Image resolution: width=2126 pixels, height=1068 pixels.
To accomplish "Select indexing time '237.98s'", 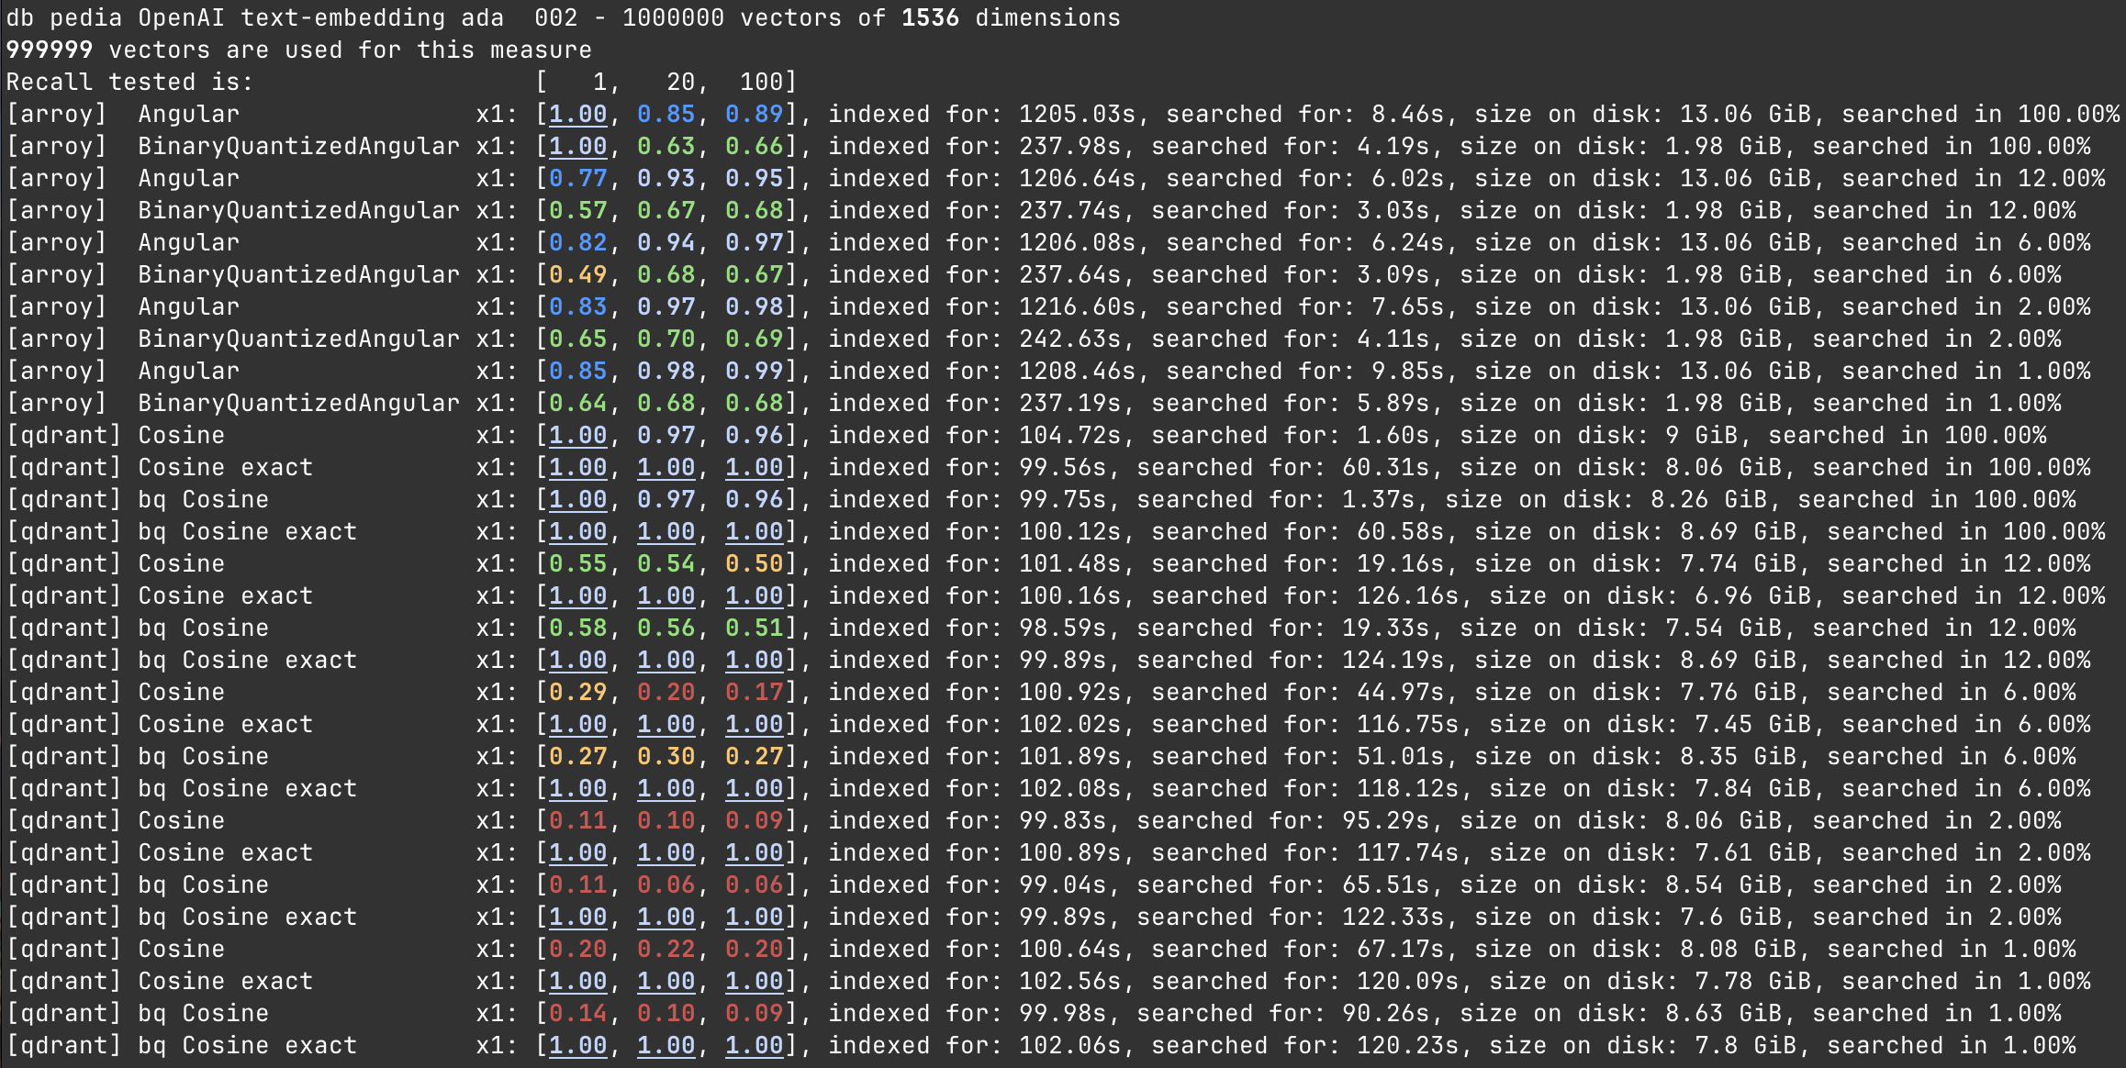I will 1070,146.
